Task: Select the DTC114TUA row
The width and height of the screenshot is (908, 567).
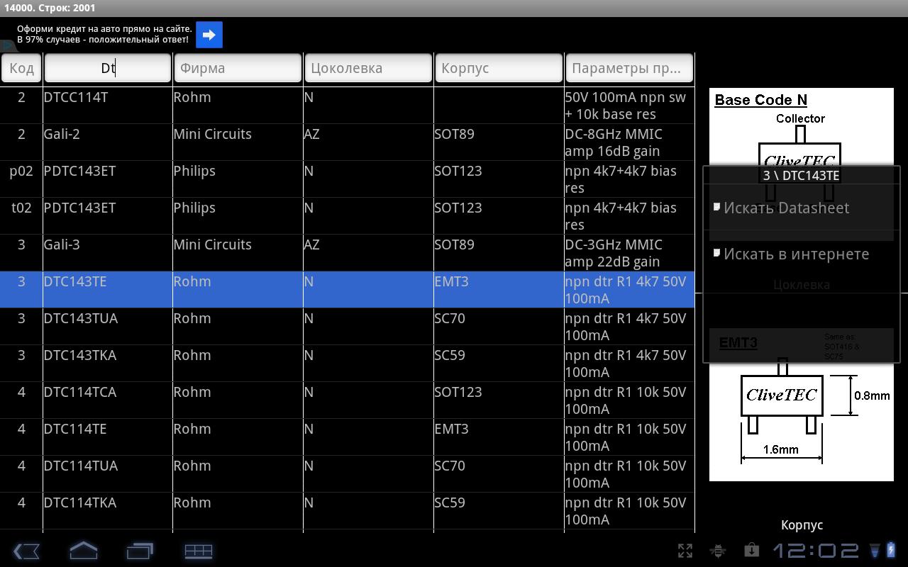Action: pos(347,474)
